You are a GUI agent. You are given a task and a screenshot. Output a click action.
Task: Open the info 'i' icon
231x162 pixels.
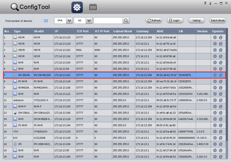215,3
